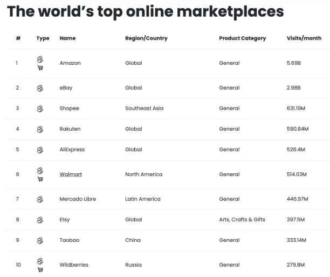Image resolution: width=330 pixels, height=277 pixels.
Task: Click the Amazon name in the table
Action: [70, 63]
